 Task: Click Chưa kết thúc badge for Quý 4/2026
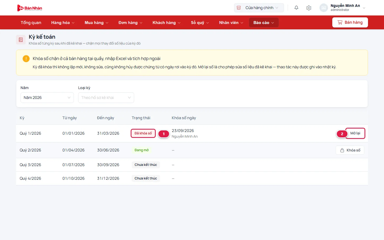pyautogui.click(x=146, y=178)
